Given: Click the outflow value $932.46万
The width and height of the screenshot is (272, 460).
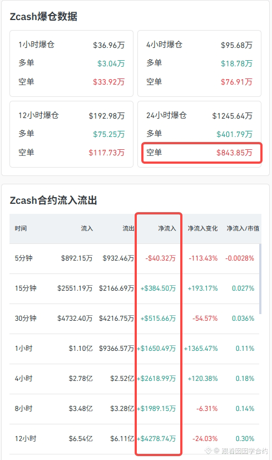Looking at the screenshot, I should 118,258.
